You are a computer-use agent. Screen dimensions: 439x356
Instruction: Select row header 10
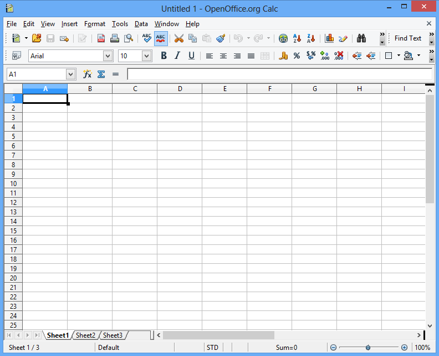click(x=13, y=183)
